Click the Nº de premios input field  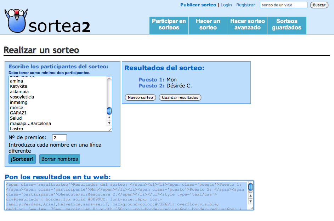[x=59, y=138]
